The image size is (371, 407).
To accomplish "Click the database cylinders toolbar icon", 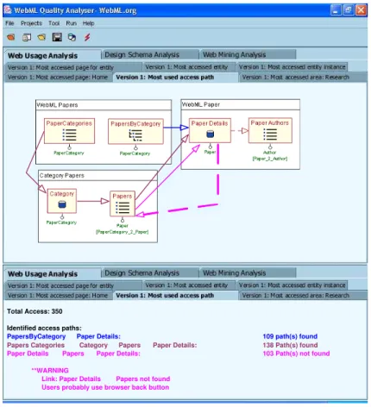I will click(x=72, y=37).
